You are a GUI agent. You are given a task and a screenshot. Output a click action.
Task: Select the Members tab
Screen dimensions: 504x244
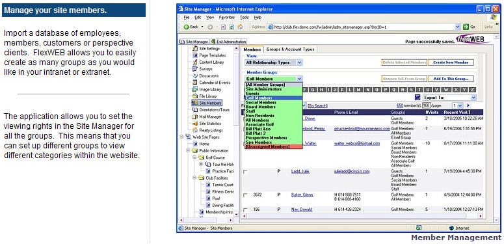[252, 49]
